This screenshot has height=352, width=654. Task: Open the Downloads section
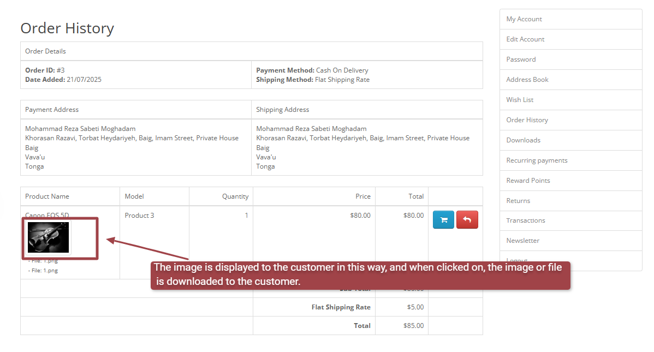click(523, 140)
